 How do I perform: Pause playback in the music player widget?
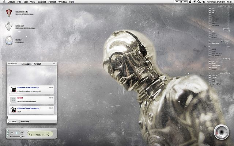click(x=17, y=133)
